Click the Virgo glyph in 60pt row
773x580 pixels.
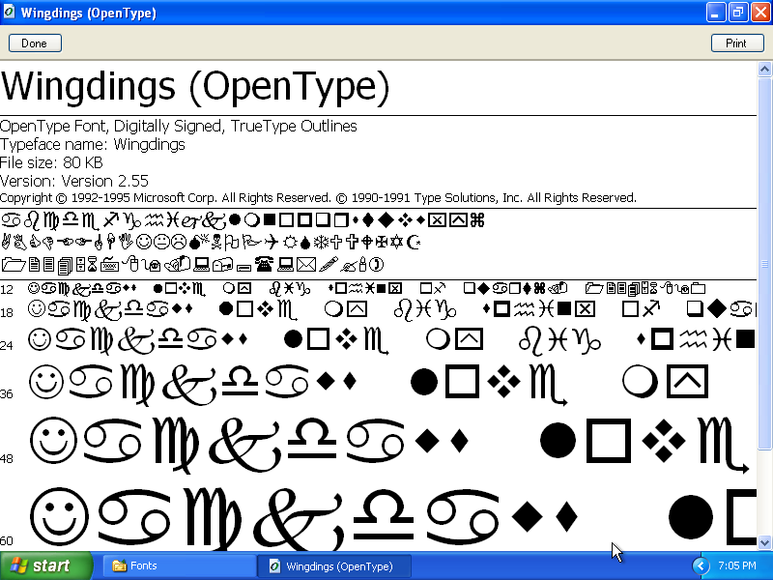[x=213, y=519]
